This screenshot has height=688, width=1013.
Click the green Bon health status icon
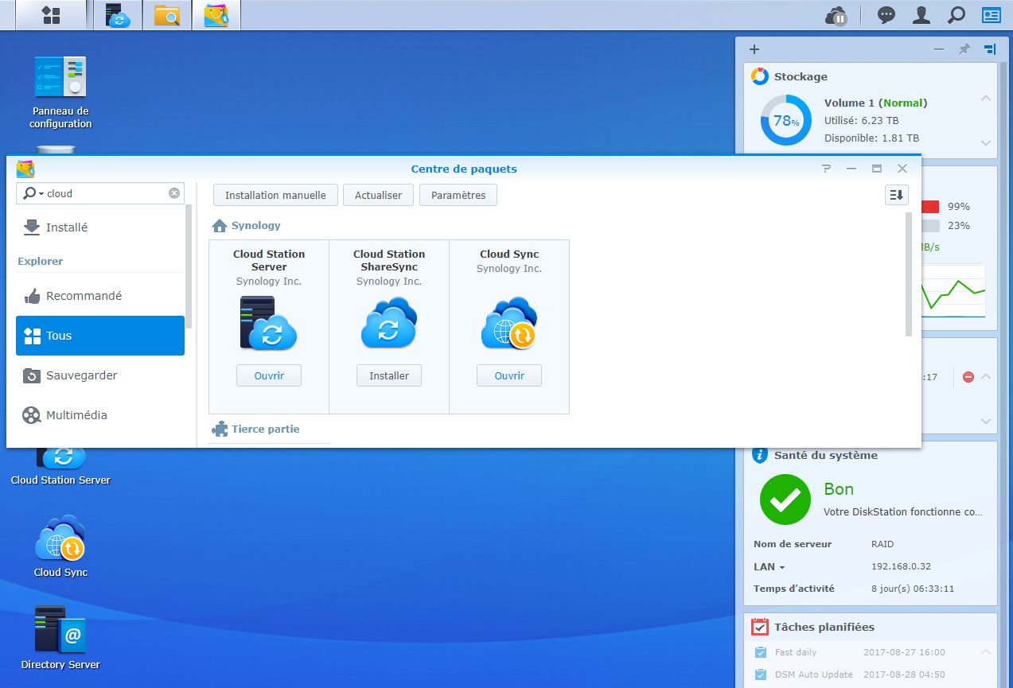pyautogui.click(x=785, y=499)
